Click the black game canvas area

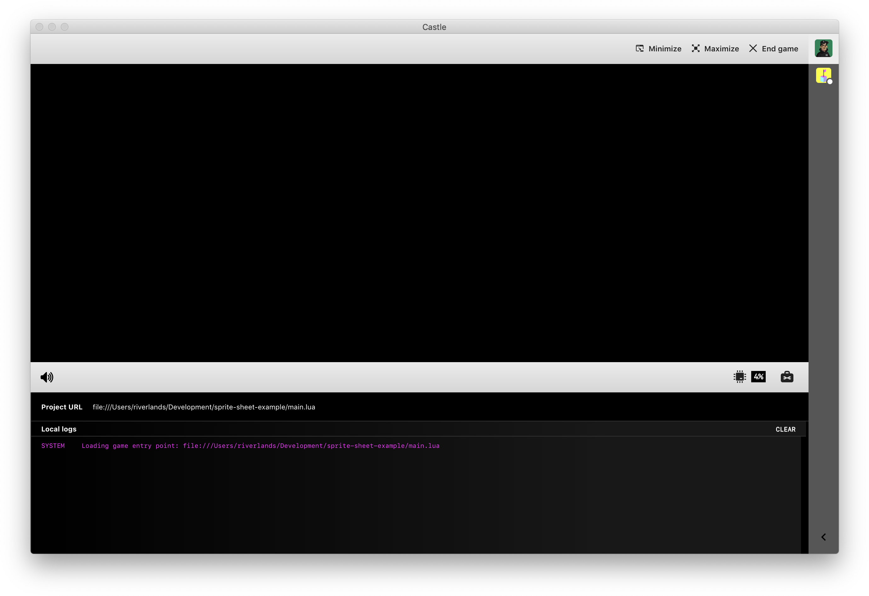coord(419,213)
